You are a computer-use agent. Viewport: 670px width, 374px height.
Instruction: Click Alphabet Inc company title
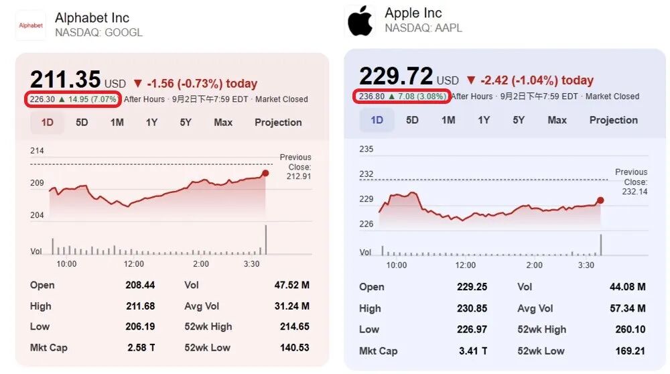92,17
